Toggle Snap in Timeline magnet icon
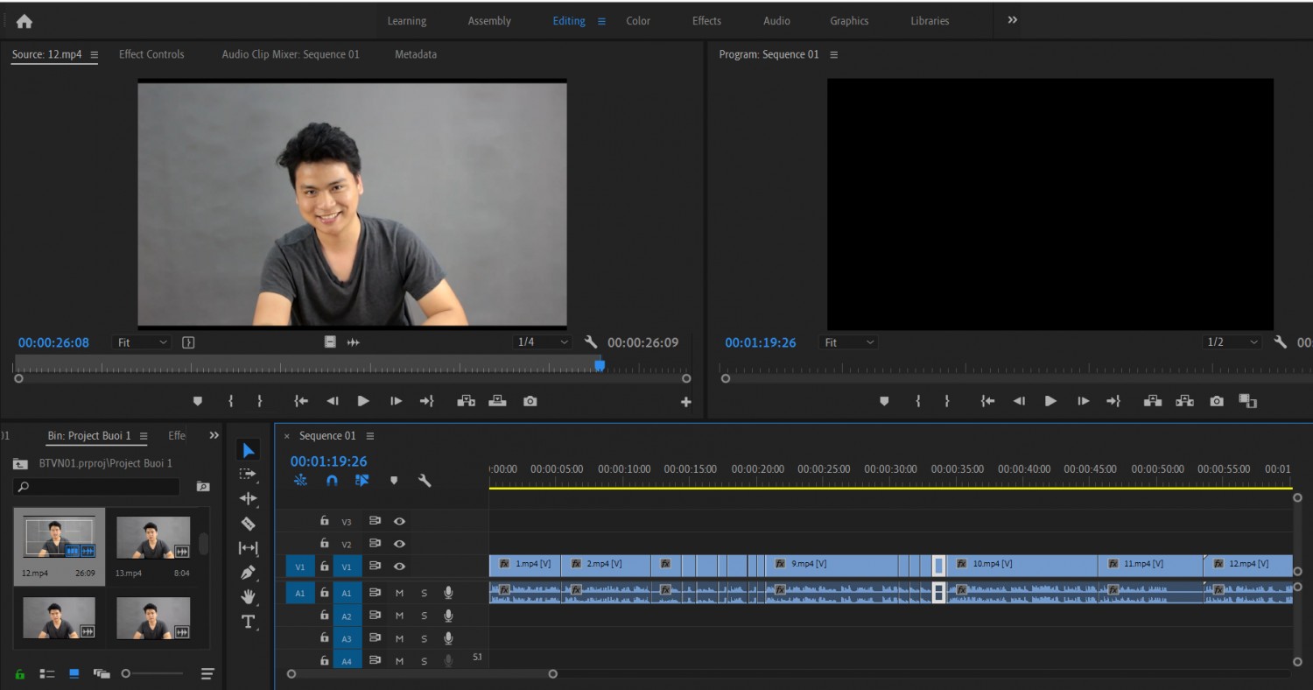The height and width of the screenshot is (690, 1313). pyautogui.click(x=332, y=480)
